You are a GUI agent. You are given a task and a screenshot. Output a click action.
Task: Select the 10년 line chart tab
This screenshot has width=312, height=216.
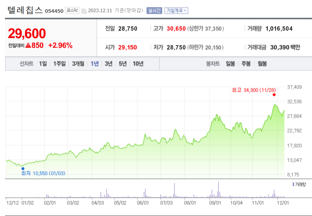point(138,64)
